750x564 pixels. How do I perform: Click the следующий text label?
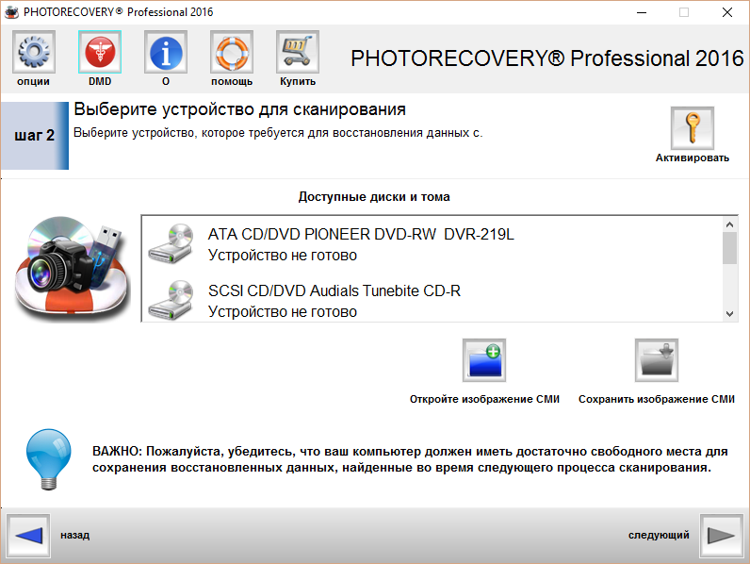point(659,536)
